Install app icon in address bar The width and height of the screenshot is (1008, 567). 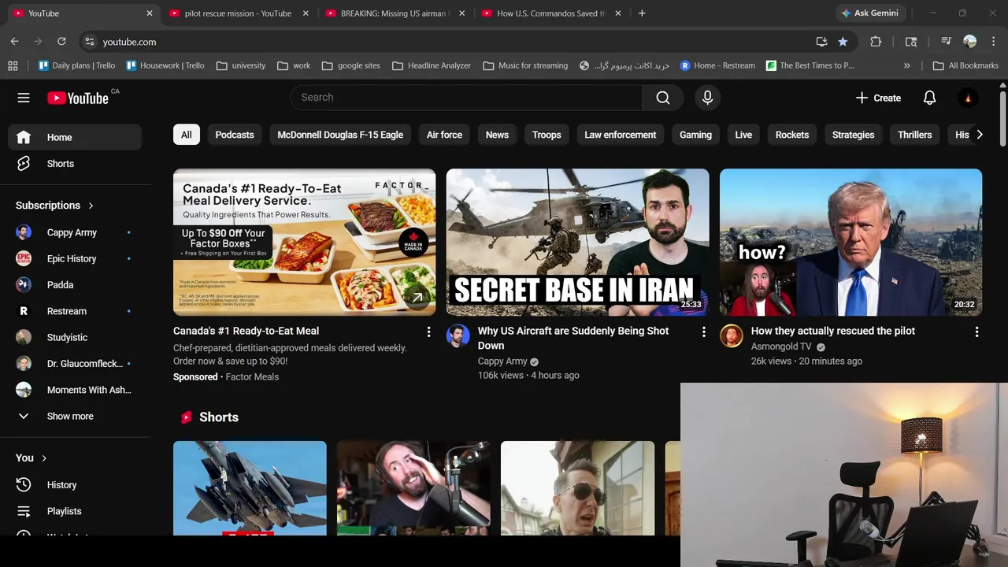pyautogui.click(x=821, y=41)
